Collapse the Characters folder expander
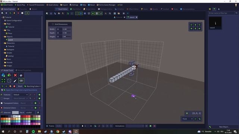239x134 pixels. (3, 43)
